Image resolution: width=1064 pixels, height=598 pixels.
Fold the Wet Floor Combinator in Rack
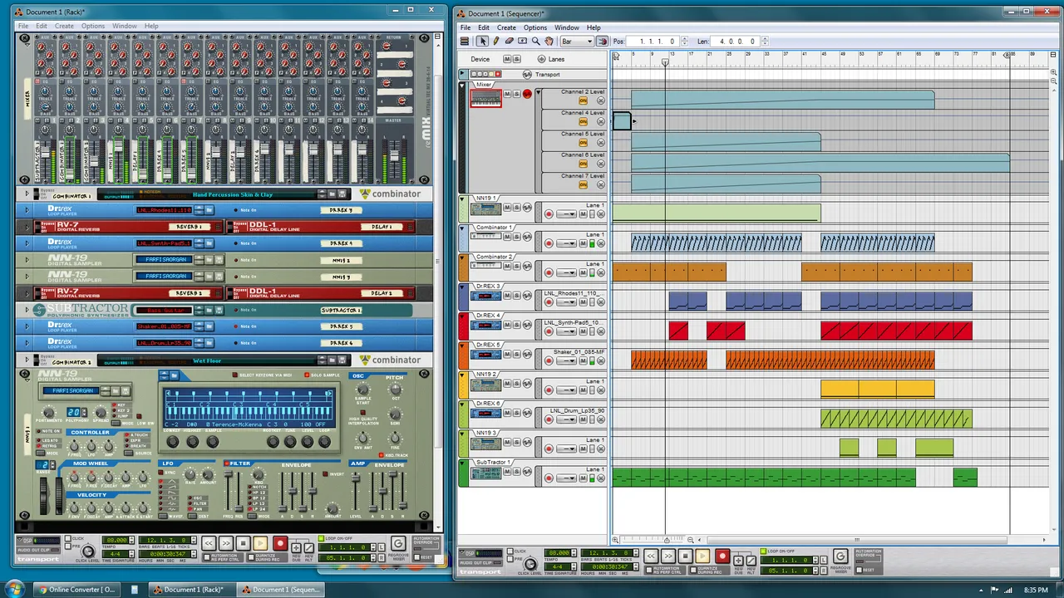pyautogui.click(x=27, y=360)
